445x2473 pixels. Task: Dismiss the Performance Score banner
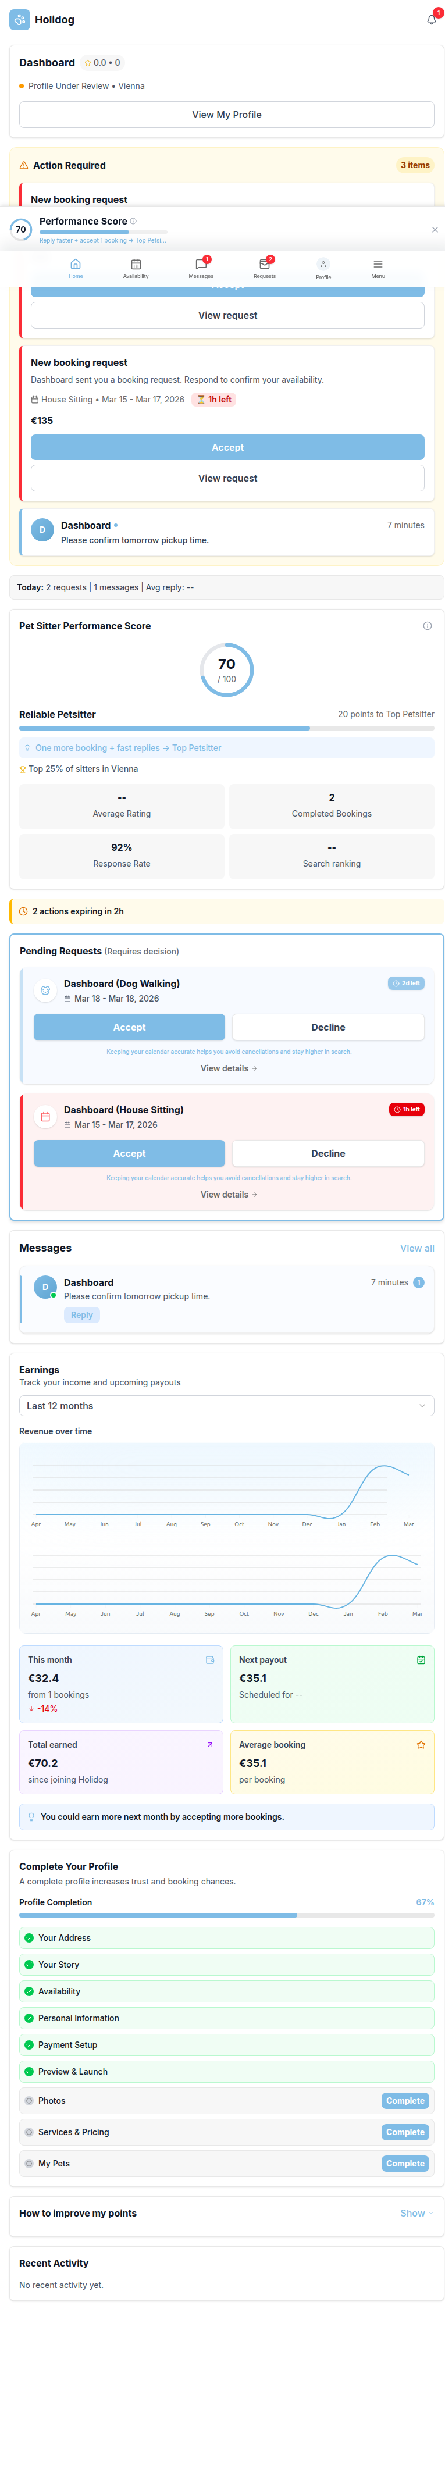pyautogui.click(x=435, y=230)
